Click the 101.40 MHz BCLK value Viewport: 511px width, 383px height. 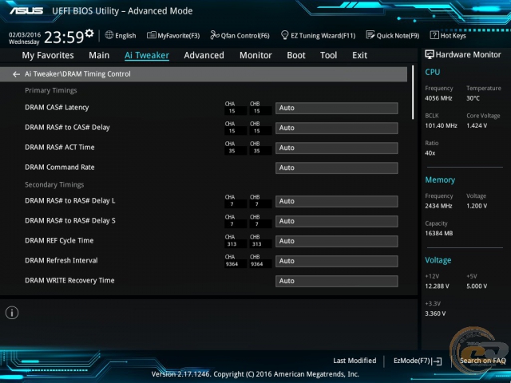441,125
